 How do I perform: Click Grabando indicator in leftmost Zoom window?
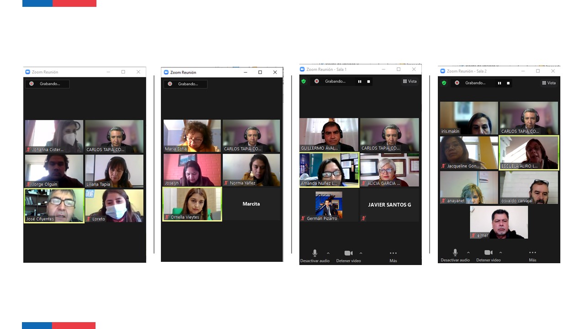[x=47, y=84]
